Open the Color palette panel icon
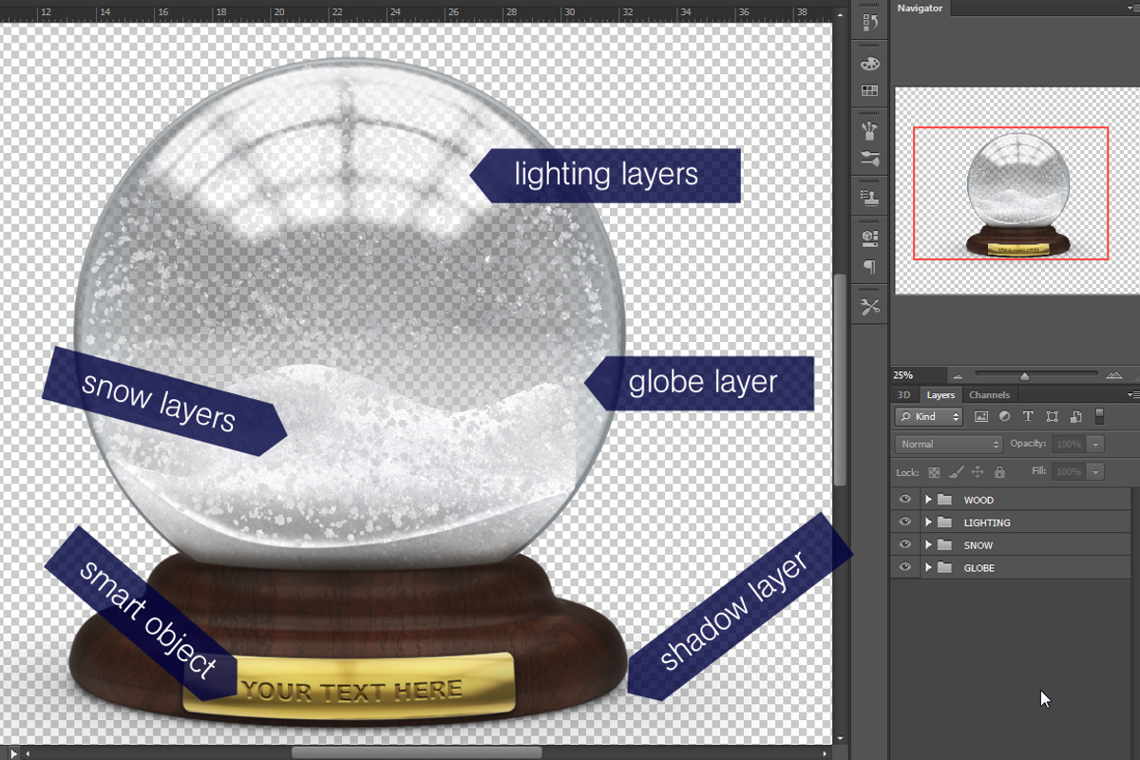This screenshot has height=760, width=1140. pyautogui.click(x=869, y=64)
